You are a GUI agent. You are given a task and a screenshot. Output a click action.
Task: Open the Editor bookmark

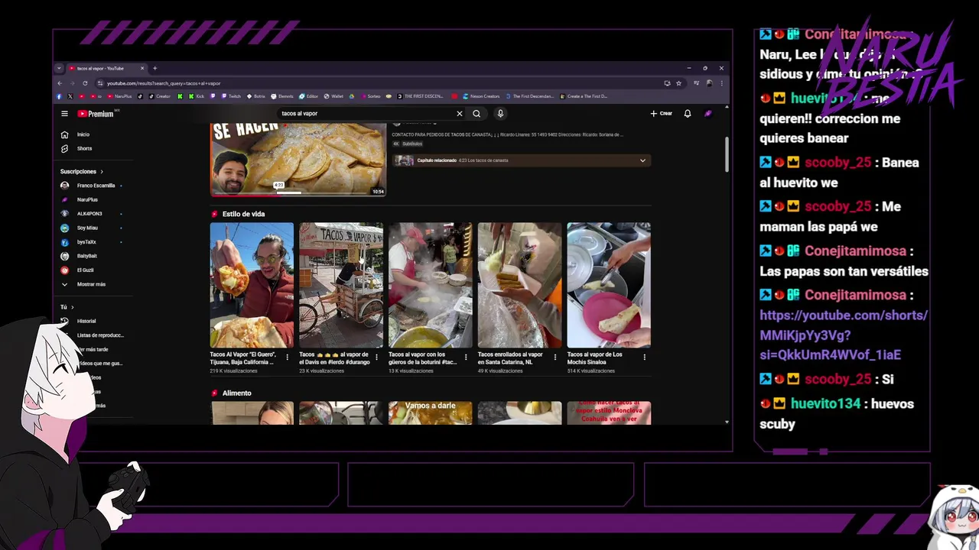coord(308,96)
